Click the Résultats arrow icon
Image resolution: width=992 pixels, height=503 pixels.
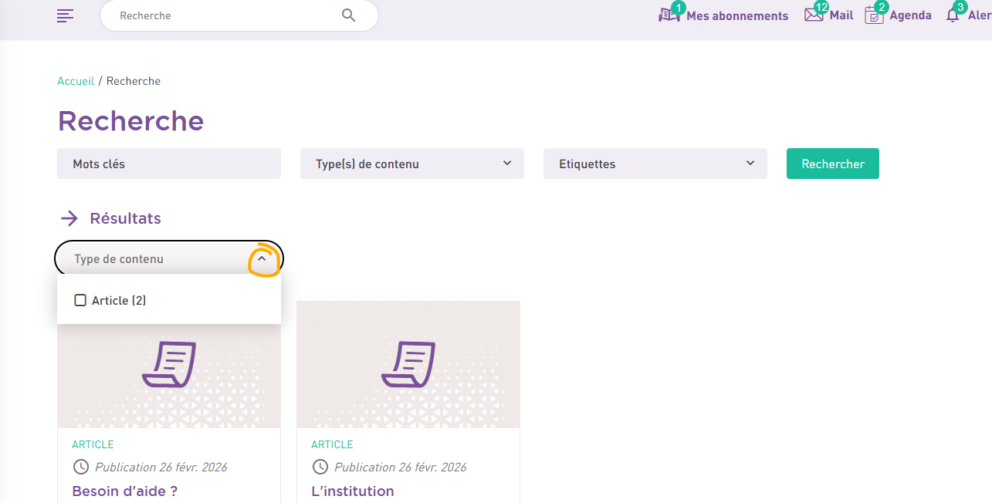[69, 218]
